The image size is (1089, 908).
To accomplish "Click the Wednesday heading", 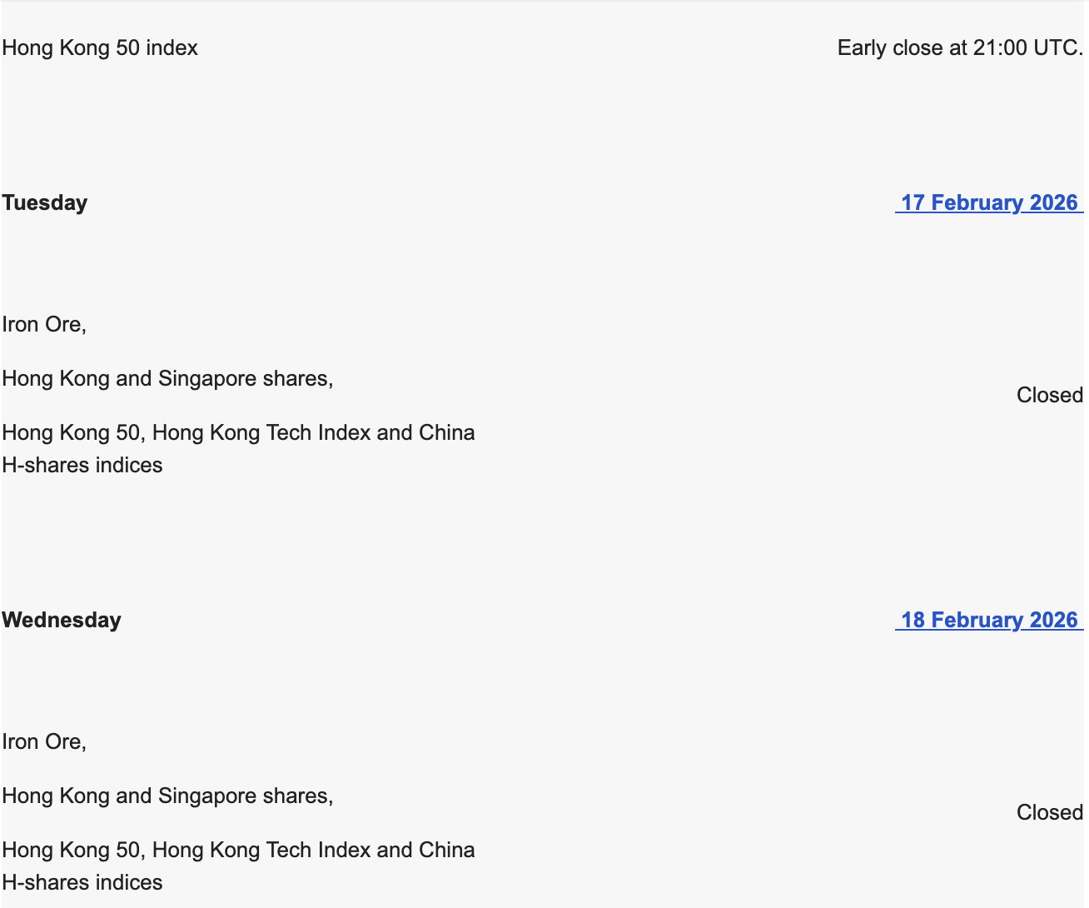I will coord(62,620).
